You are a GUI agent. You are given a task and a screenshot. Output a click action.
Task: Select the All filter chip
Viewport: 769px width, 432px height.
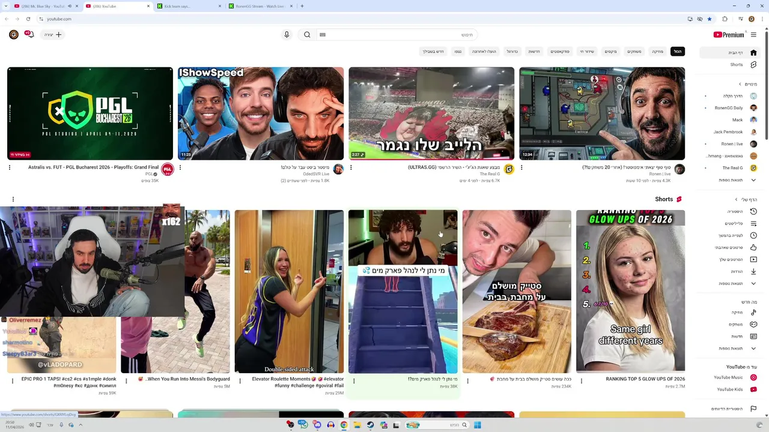677,52
